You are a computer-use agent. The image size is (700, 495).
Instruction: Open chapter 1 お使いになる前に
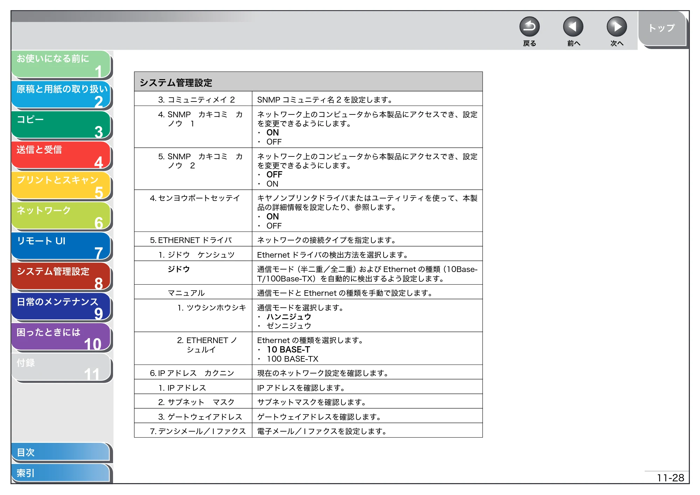pos(61,64)
